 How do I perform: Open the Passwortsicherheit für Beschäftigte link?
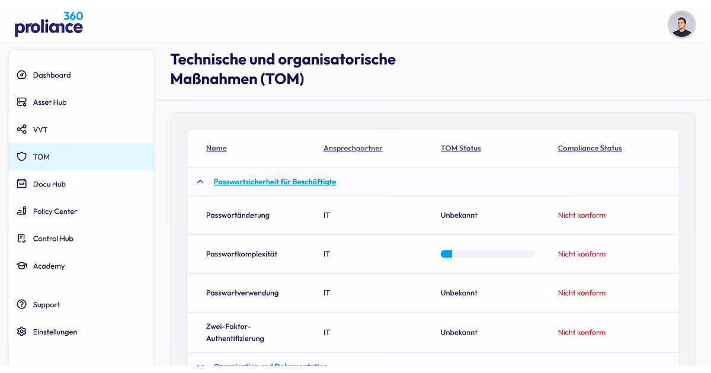[275, 182]
